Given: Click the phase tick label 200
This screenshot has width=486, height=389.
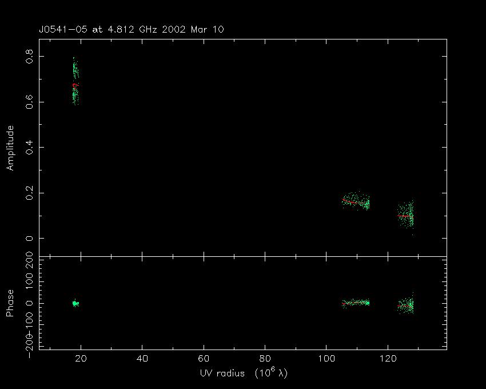Looking at the screenshot, I should tap(29, 261).
